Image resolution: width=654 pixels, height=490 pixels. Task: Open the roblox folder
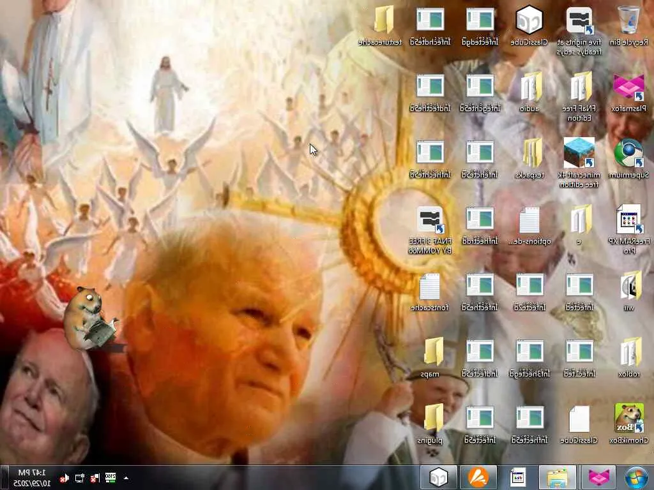pos(628,357)
